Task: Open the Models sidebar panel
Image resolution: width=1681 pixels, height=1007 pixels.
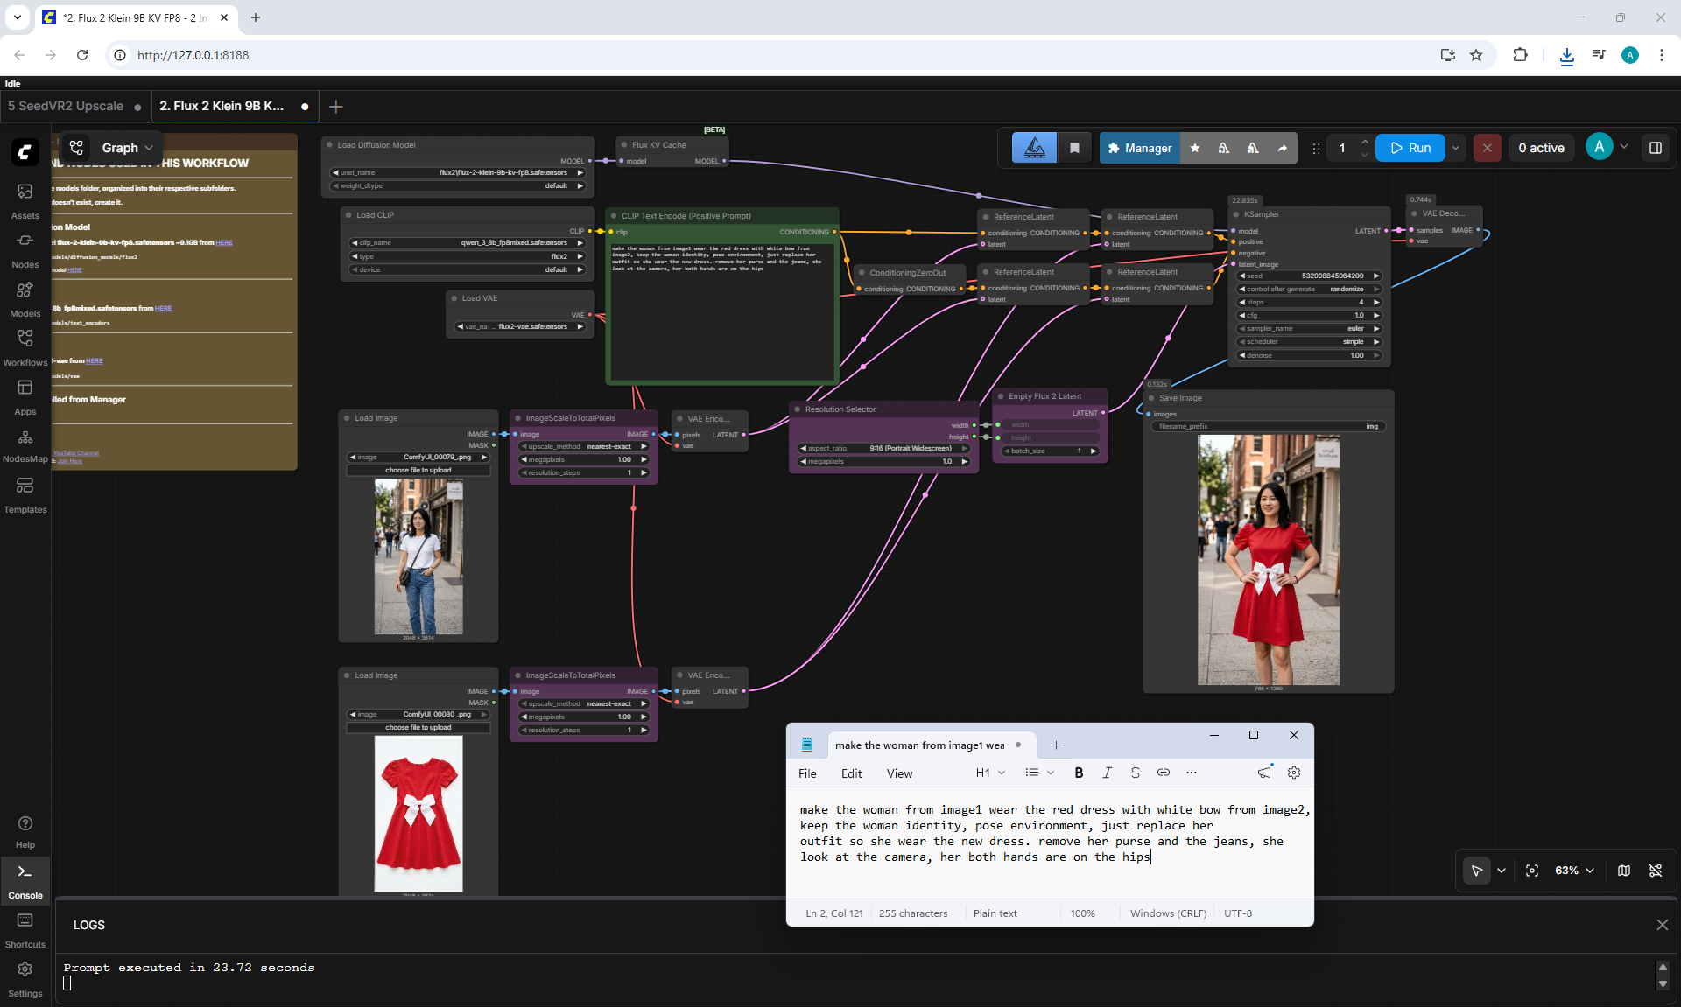Action: tap(25, 299)
